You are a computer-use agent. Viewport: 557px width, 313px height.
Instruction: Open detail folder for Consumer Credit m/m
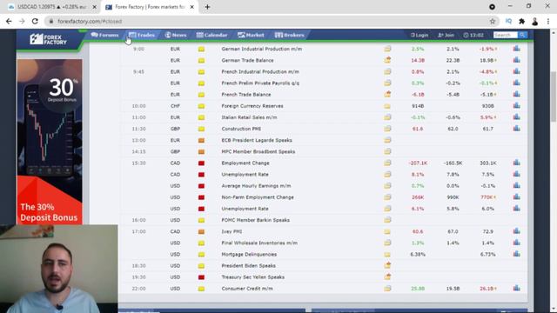tap(387, 288)
